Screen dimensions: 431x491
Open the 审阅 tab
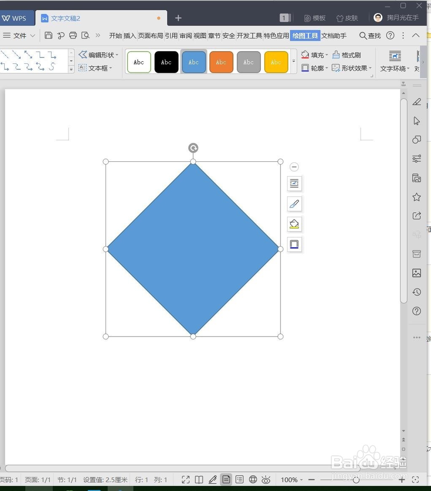pyautogui.click(x=185, y=36)
